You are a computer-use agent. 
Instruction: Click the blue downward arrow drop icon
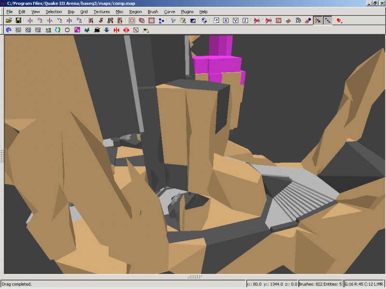point(107,30)
